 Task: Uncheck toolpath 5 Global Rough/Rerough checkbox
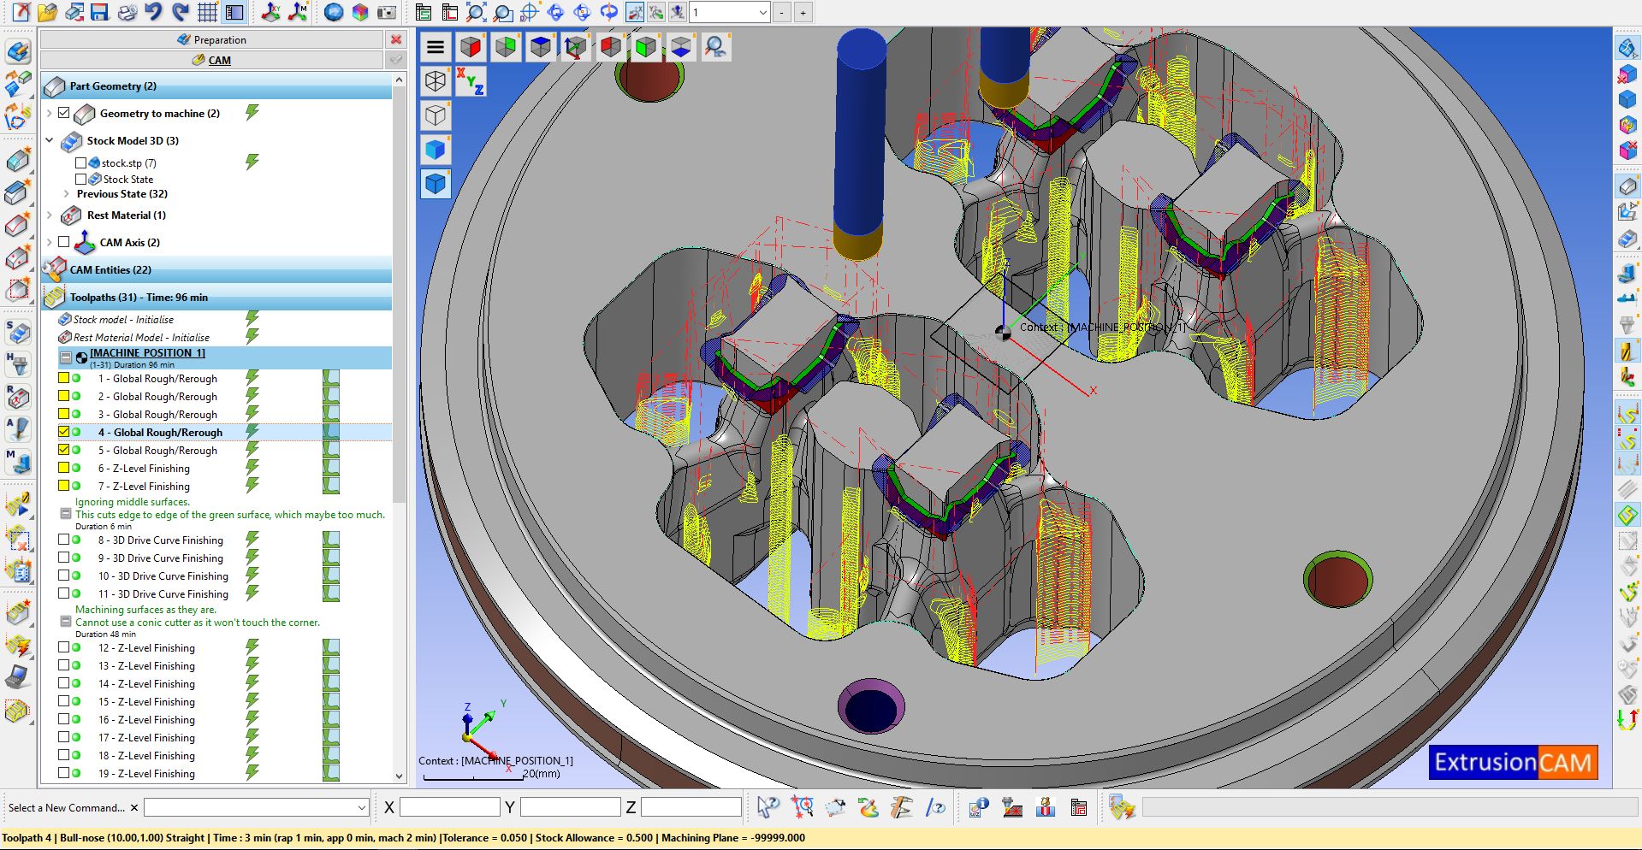64,450
